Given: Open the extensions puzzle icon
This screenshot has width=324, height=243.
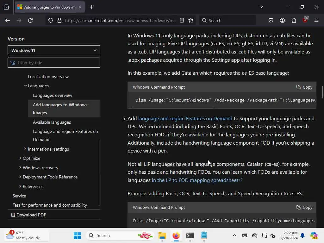Looking at the screenshot, I should pyautogui.click(x=294, y=21).
